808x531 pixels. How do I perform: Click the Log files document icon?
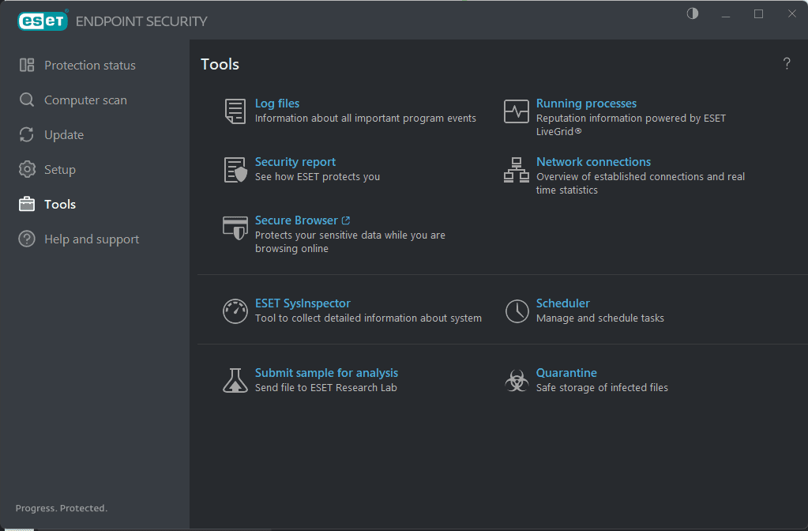pos(235,111)
